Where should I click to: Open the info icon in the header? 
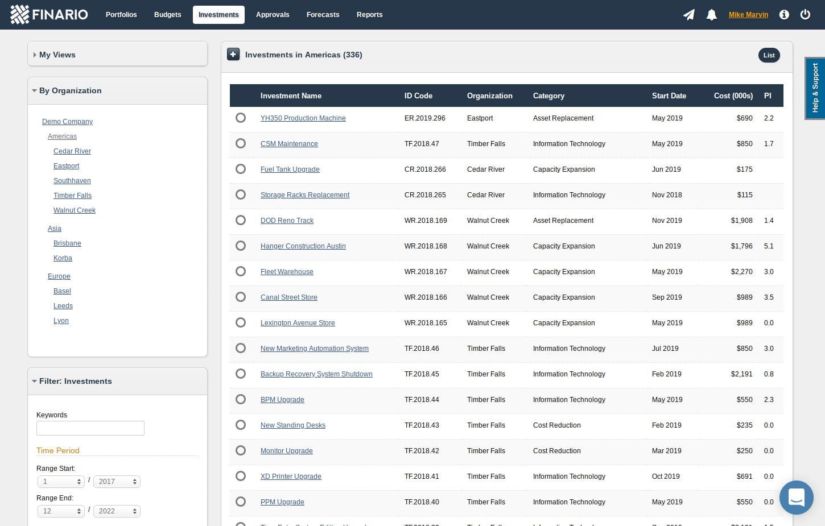pyautogui.click(x=784, y=15)
